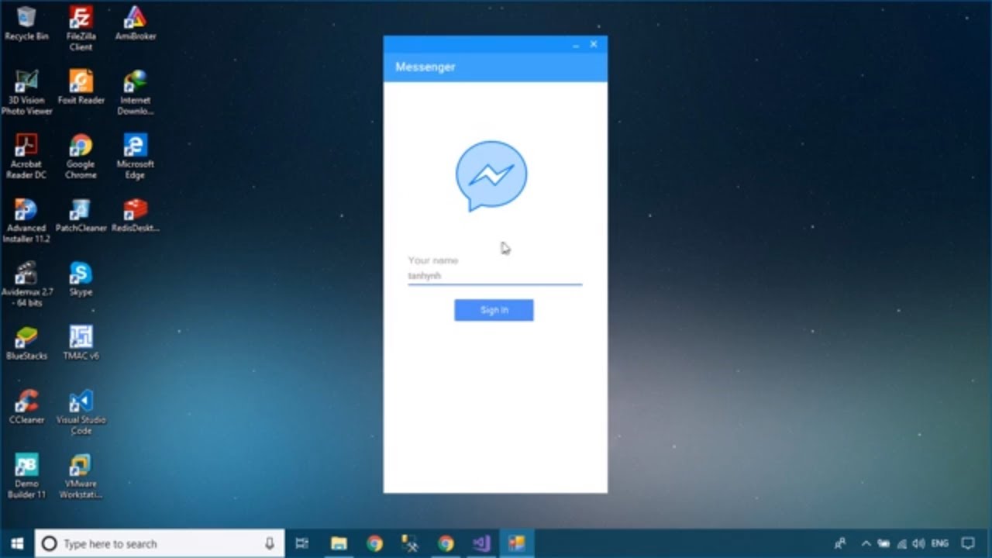Open Visual Studio from the taskbar
The width and height of the screenshot is (992, 558).
481,543
